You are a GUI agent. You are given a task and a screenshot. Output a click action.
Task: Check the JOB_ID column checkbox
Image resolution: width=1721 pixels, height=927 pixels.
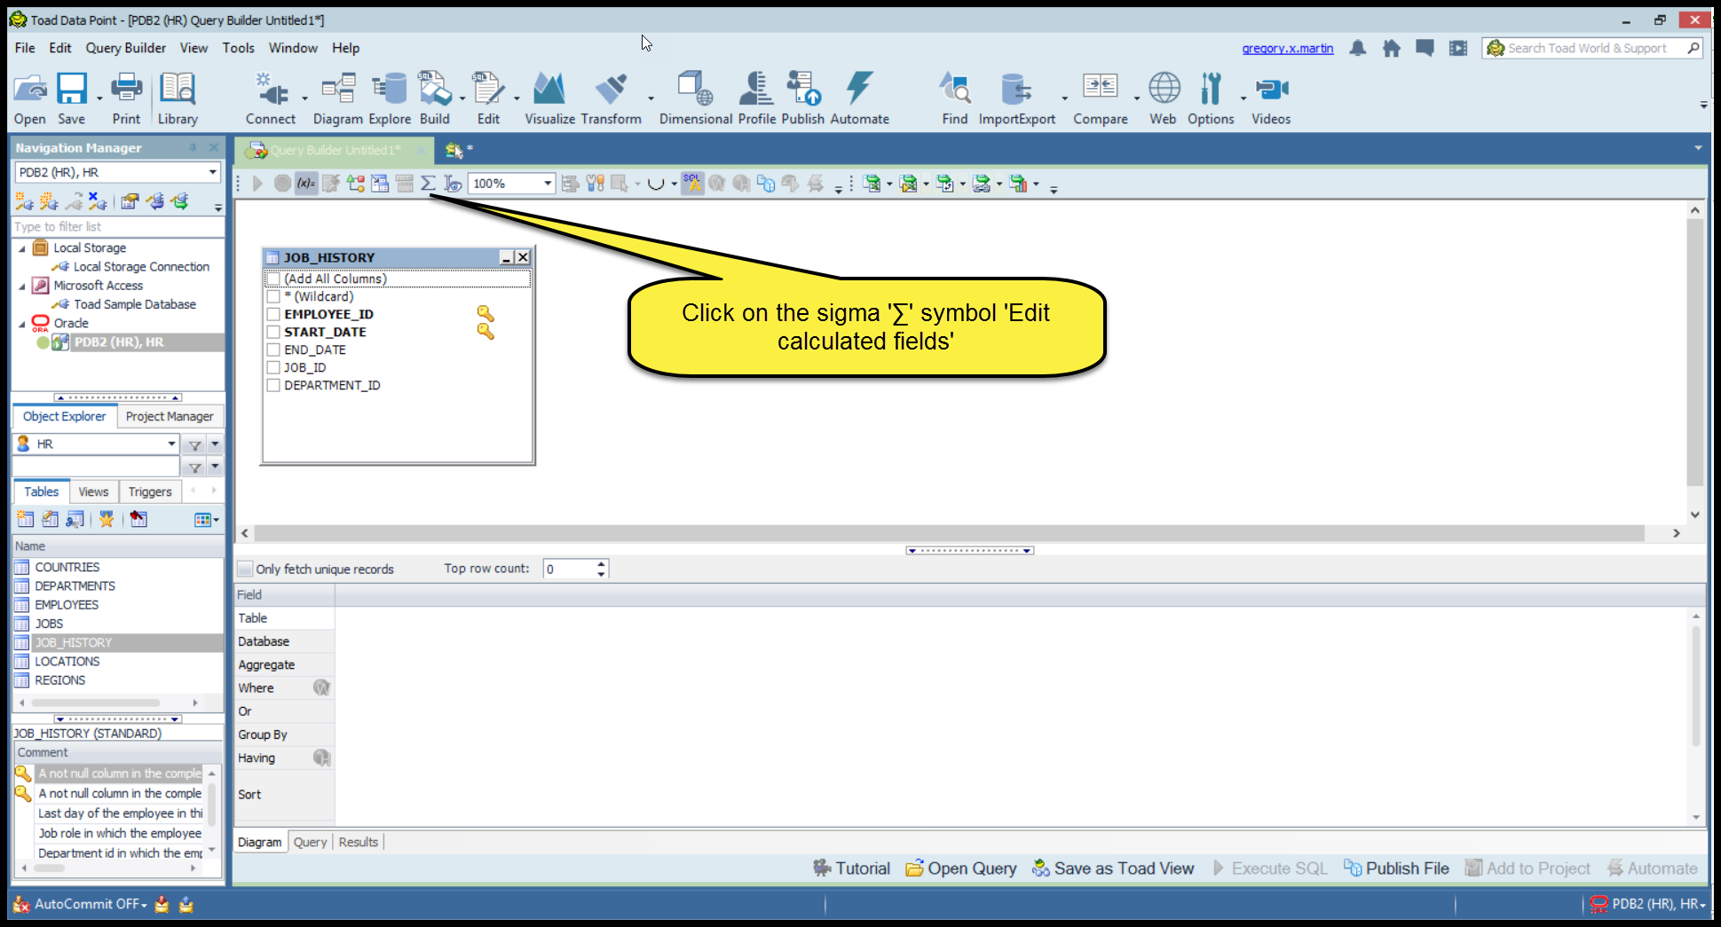click(x=273, y=367)
